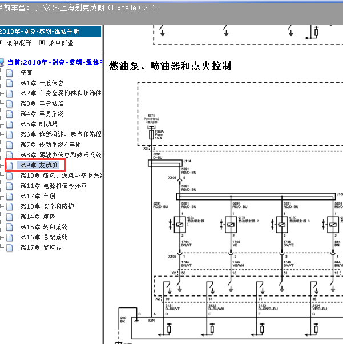Click the Q17A fuel injector 1 symbol
This screenshot has height=344, width=343.
[x=180, y=225]
